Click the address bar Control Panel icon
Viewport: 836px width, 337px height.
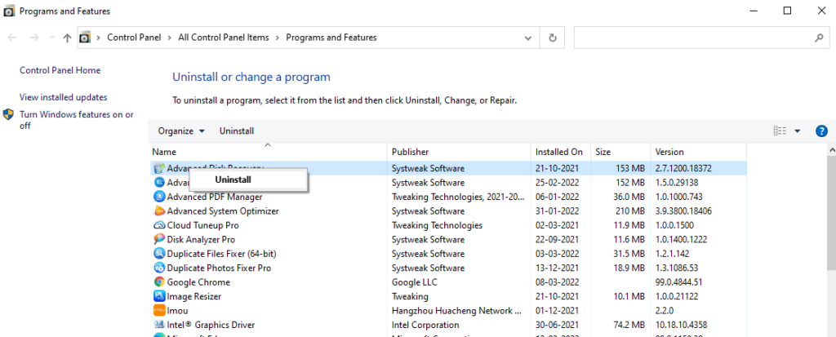coord(85,38)
